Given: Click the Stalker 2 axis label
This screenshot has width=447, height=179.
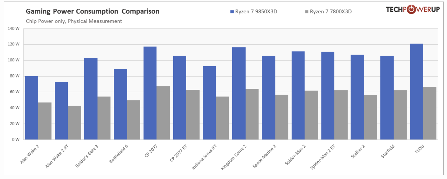Looking at the screenshot, I should tap(358, 151).
